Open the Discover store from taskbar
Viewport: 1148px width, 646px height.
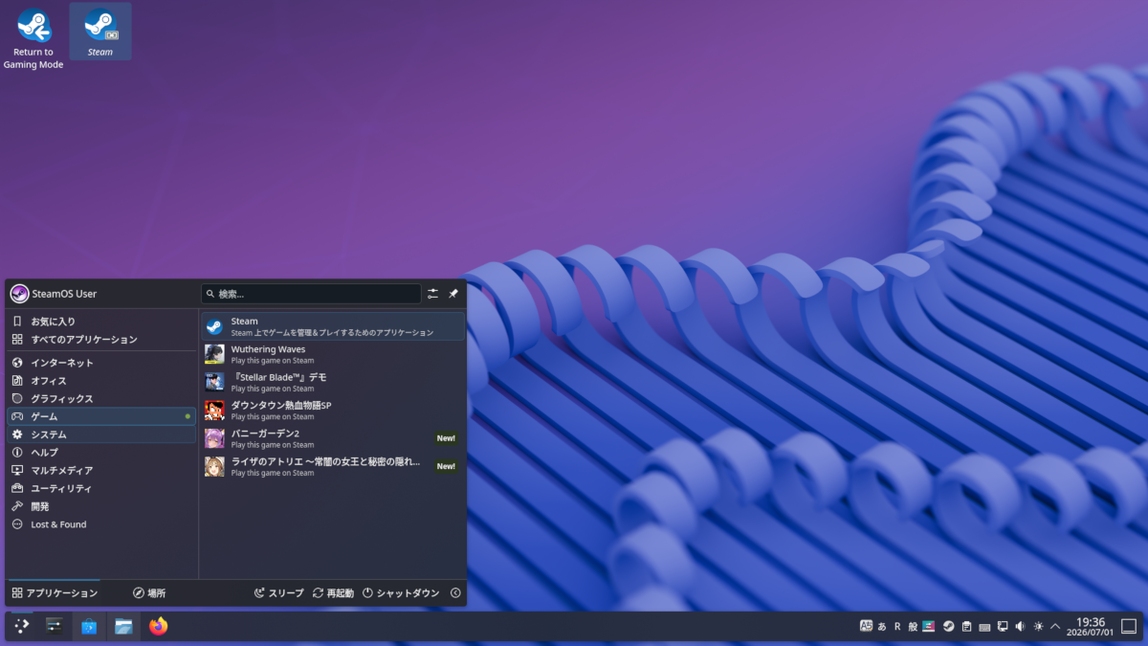[89, 626]
